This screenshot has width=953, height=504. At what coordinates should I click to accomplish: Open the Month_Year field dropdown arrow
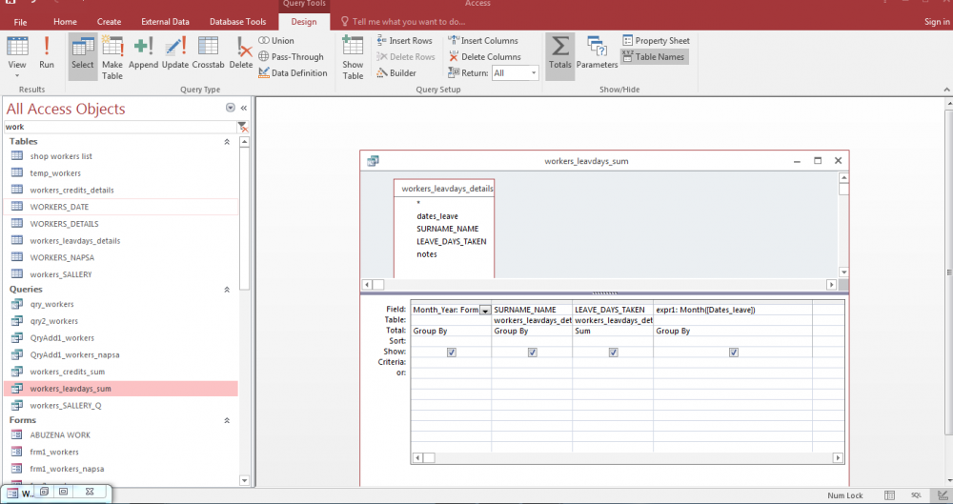point(485,311)
